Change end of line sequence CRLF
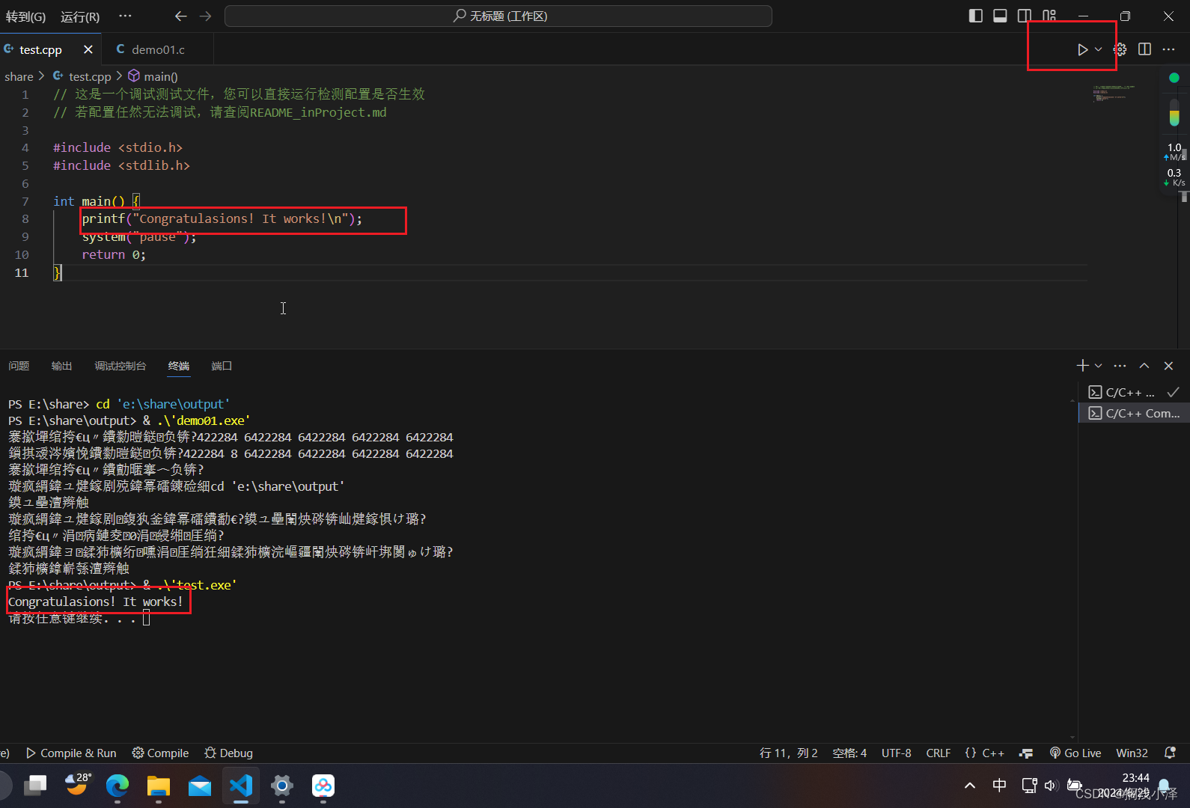 pyautogui.click(x=938, y=753)
